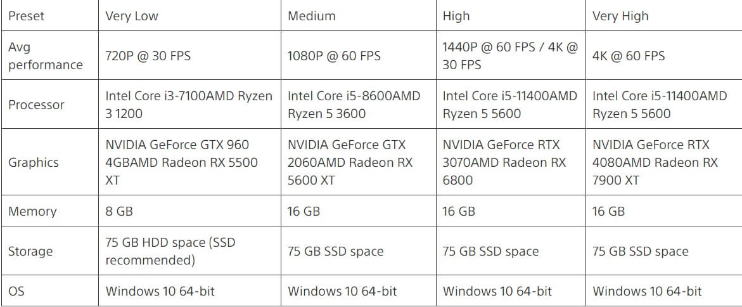Select the 75 GB HDD space cell
Viewport: 742px width, 307px height.
point(189,251)
